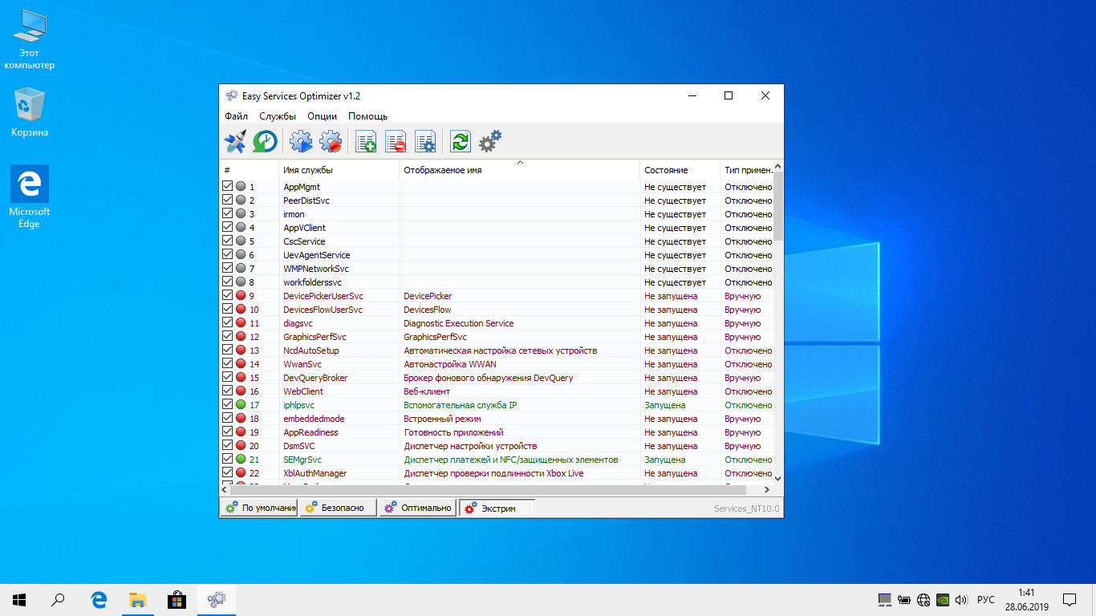
Task: Click the list with green plus icon
Action: pos(366,142)
